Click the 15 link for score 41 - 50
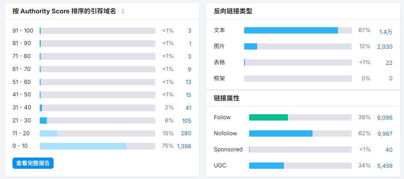Viewport: 404px width, 179px height. click(188, 95)
